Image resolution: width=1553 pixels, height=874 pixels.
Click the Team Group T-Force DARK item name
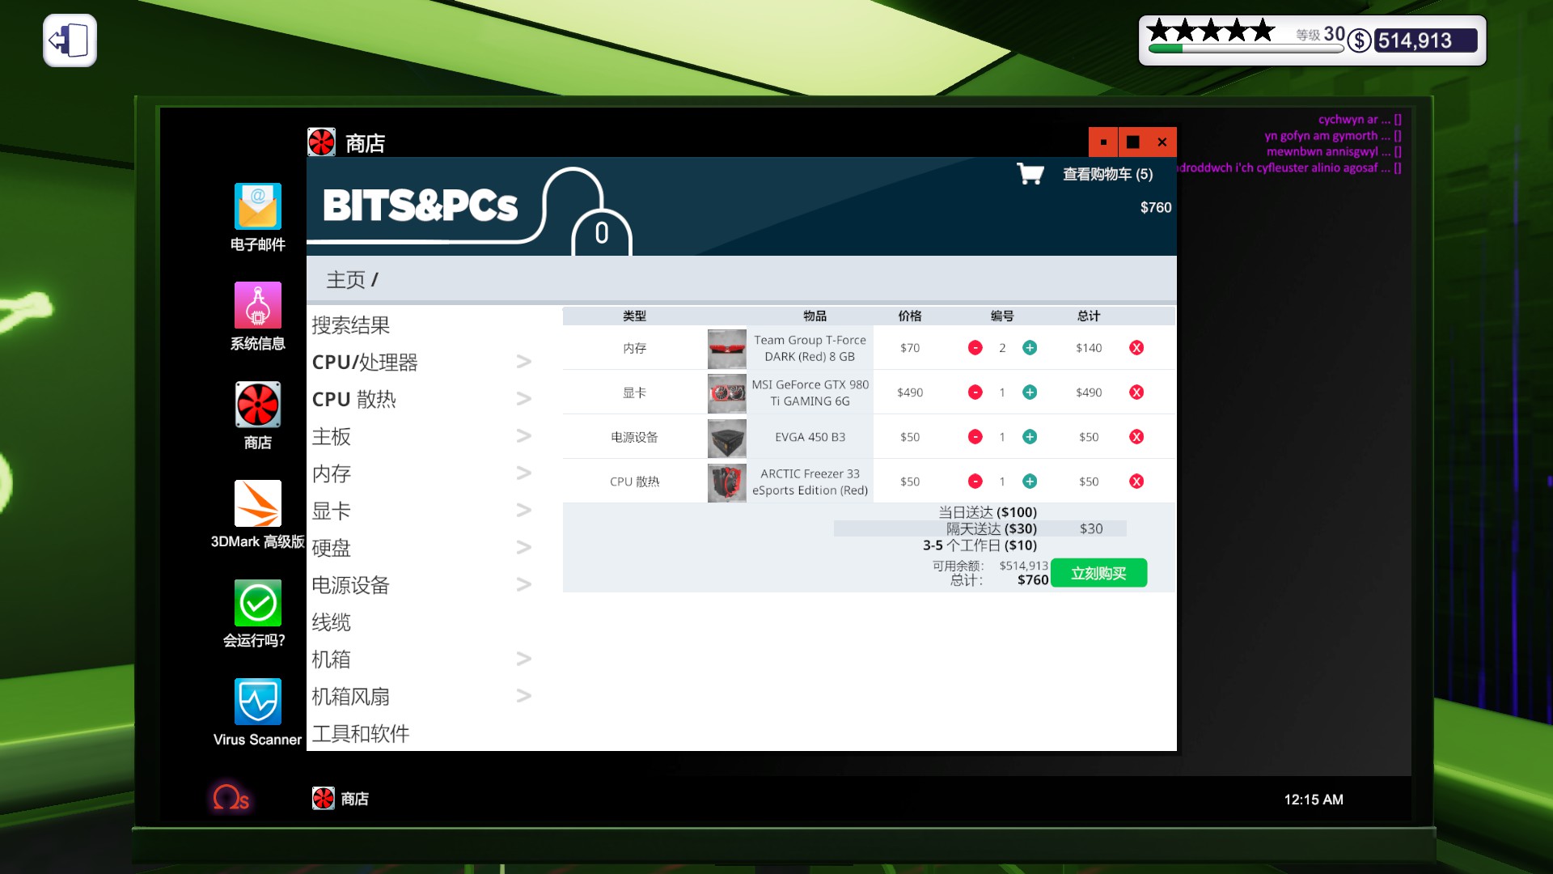[810, 349]
